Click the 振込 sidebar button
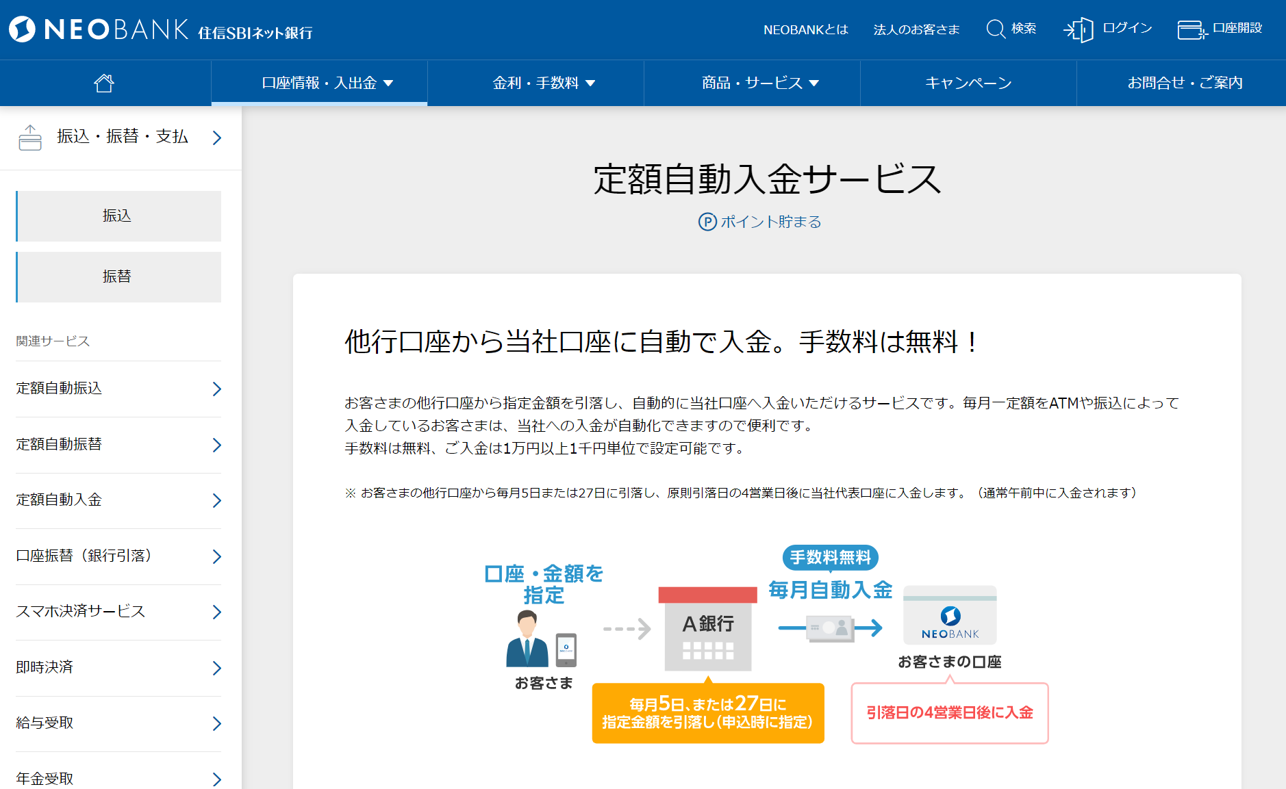 118,216
